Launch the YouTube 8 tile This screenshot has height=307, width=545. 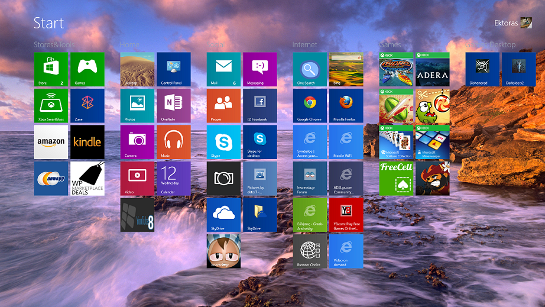(x=137, y=215)
